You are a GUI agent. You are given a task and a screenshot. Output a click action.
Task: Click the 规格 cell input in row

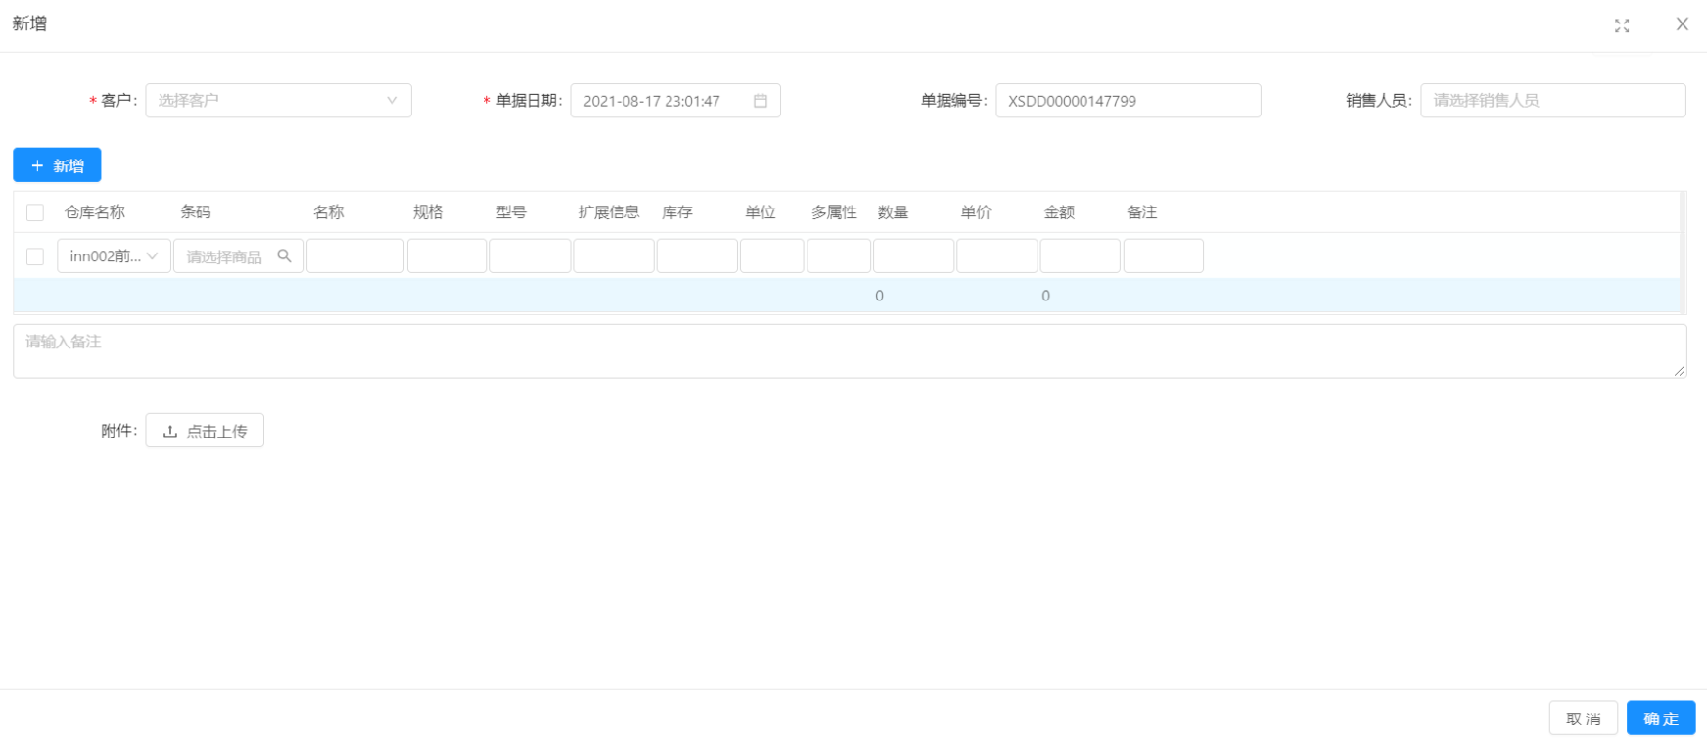coord(447,255)
